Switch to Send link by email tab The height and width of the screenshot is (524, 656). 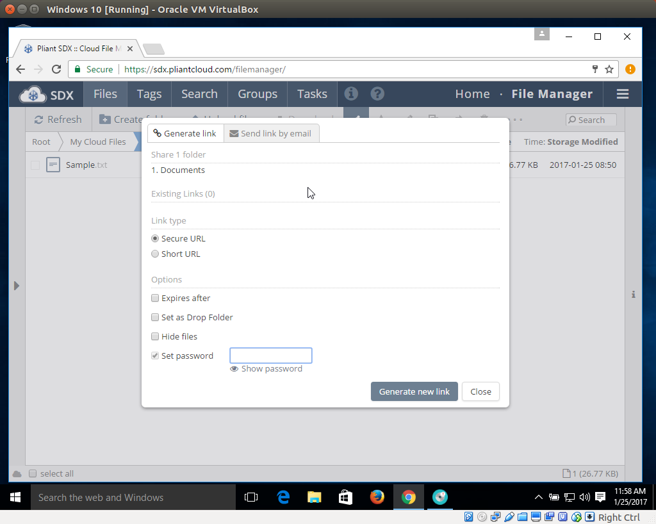click(271, 133)
